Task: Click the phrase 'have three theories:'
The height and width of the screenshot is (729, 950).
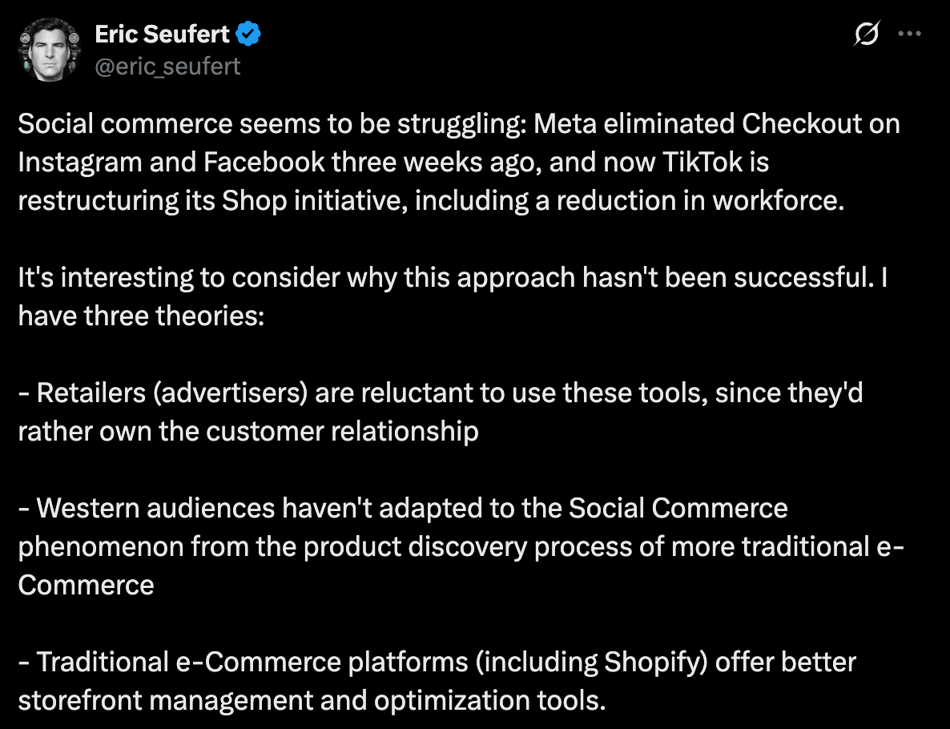Action: pos(140,315)
